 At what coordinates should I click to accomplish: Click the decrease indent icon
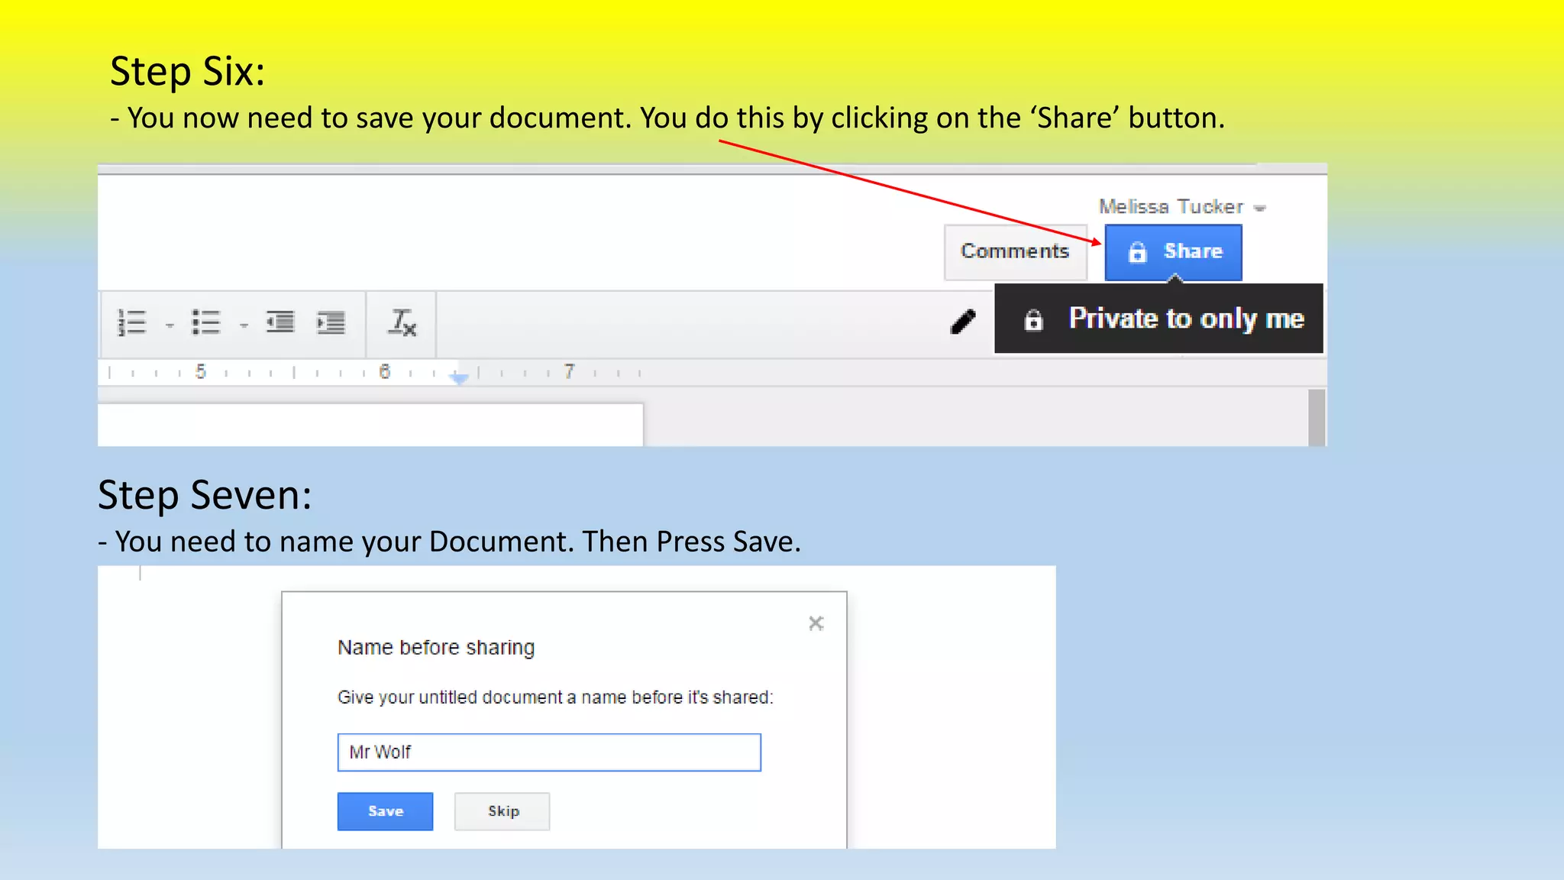coord(280,322)
